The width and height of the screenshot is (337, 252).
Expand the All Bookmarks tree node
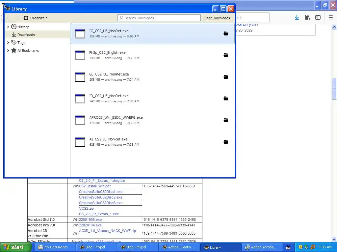point(8,51)
